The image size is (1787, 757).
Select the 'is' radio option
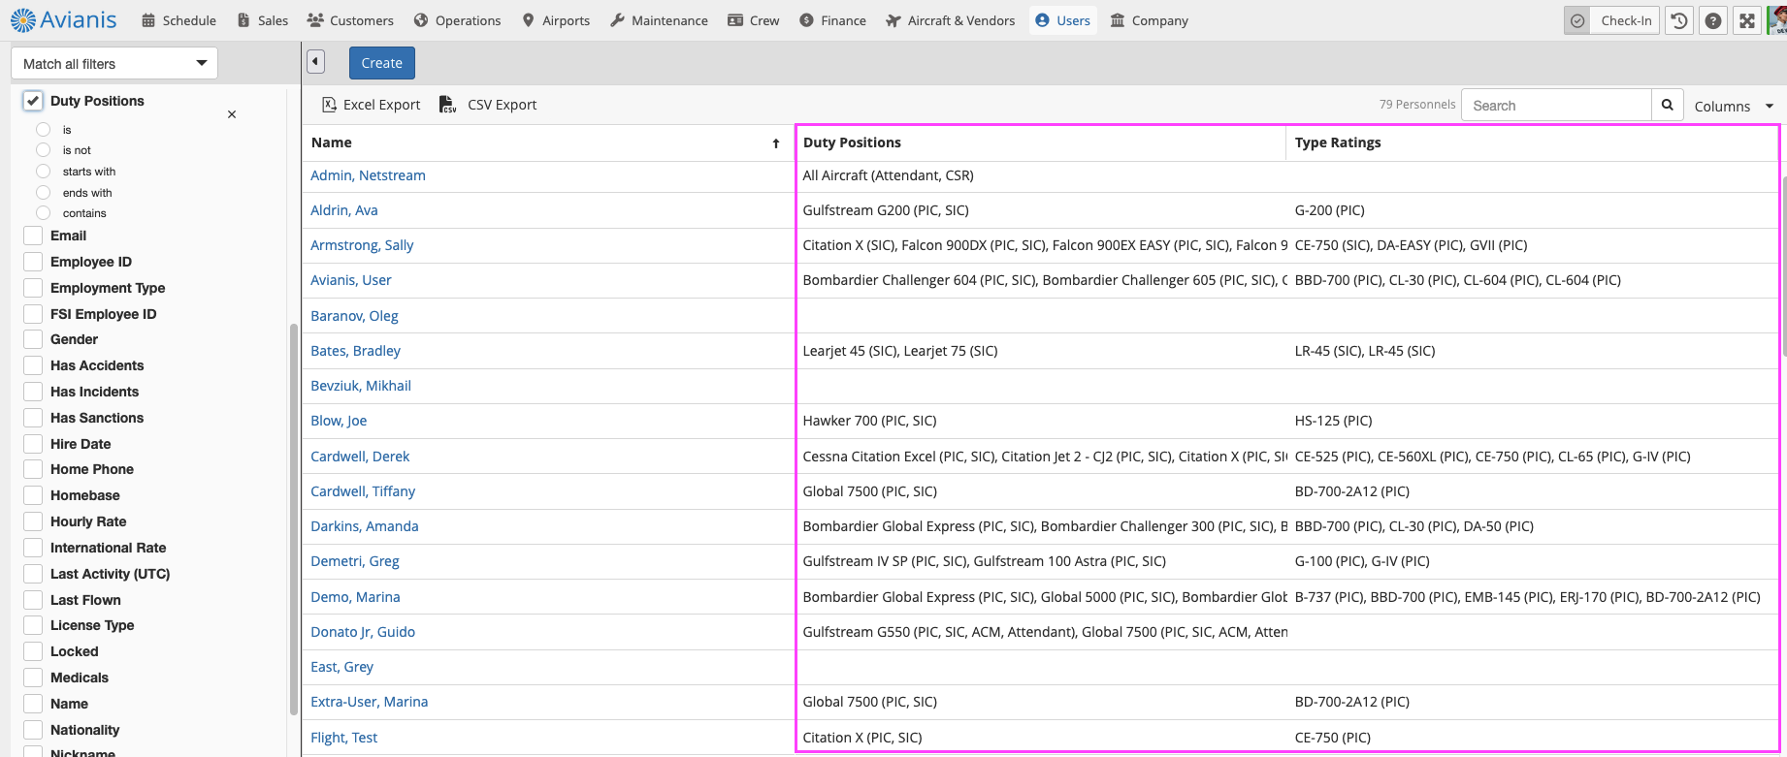click(x=43, y=129)
